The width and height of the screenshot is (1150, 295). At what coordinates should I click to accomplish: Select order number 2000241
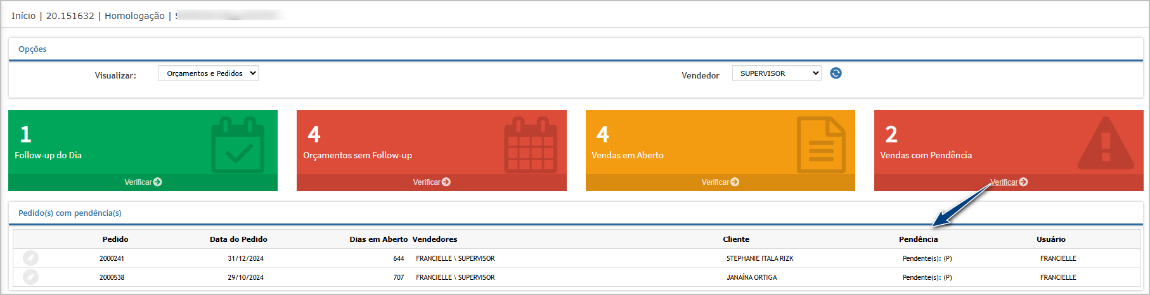(112, 258)
